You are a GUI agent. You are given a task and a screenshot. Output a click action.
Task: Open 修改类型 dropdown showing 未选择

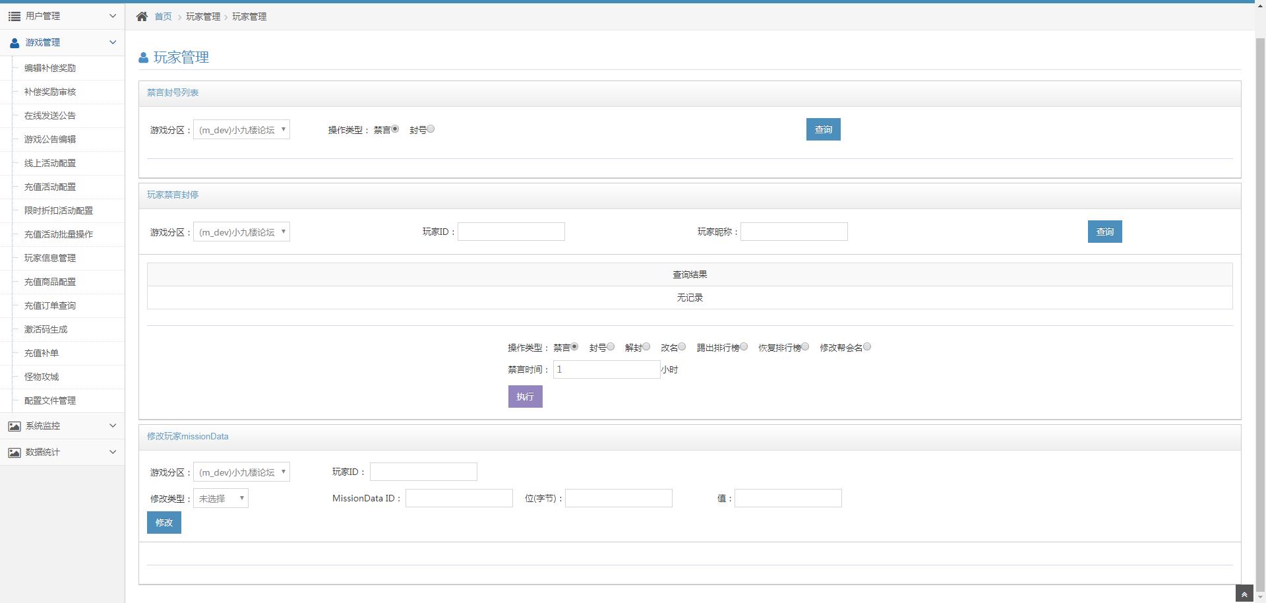click(x=220, y=499)
